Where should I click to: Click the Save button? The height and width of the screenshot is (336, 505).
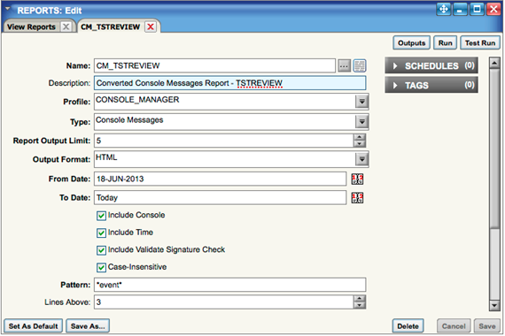tap(487, 326)
